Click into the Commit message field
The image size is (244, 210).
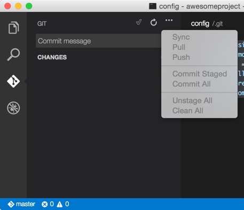[x=98, y=41]
